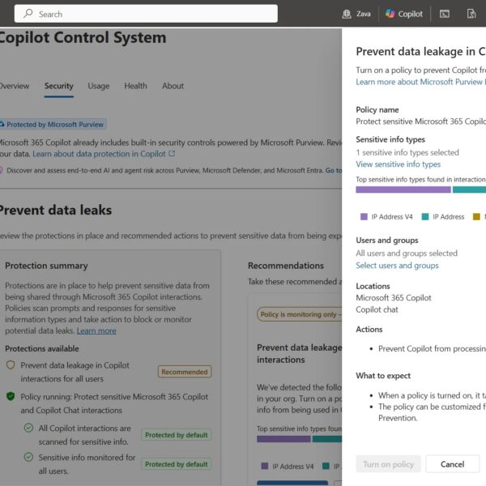This screenshot has width=486, height=486.
Task: Click the document icon in top bar
Action: (471, 14)
